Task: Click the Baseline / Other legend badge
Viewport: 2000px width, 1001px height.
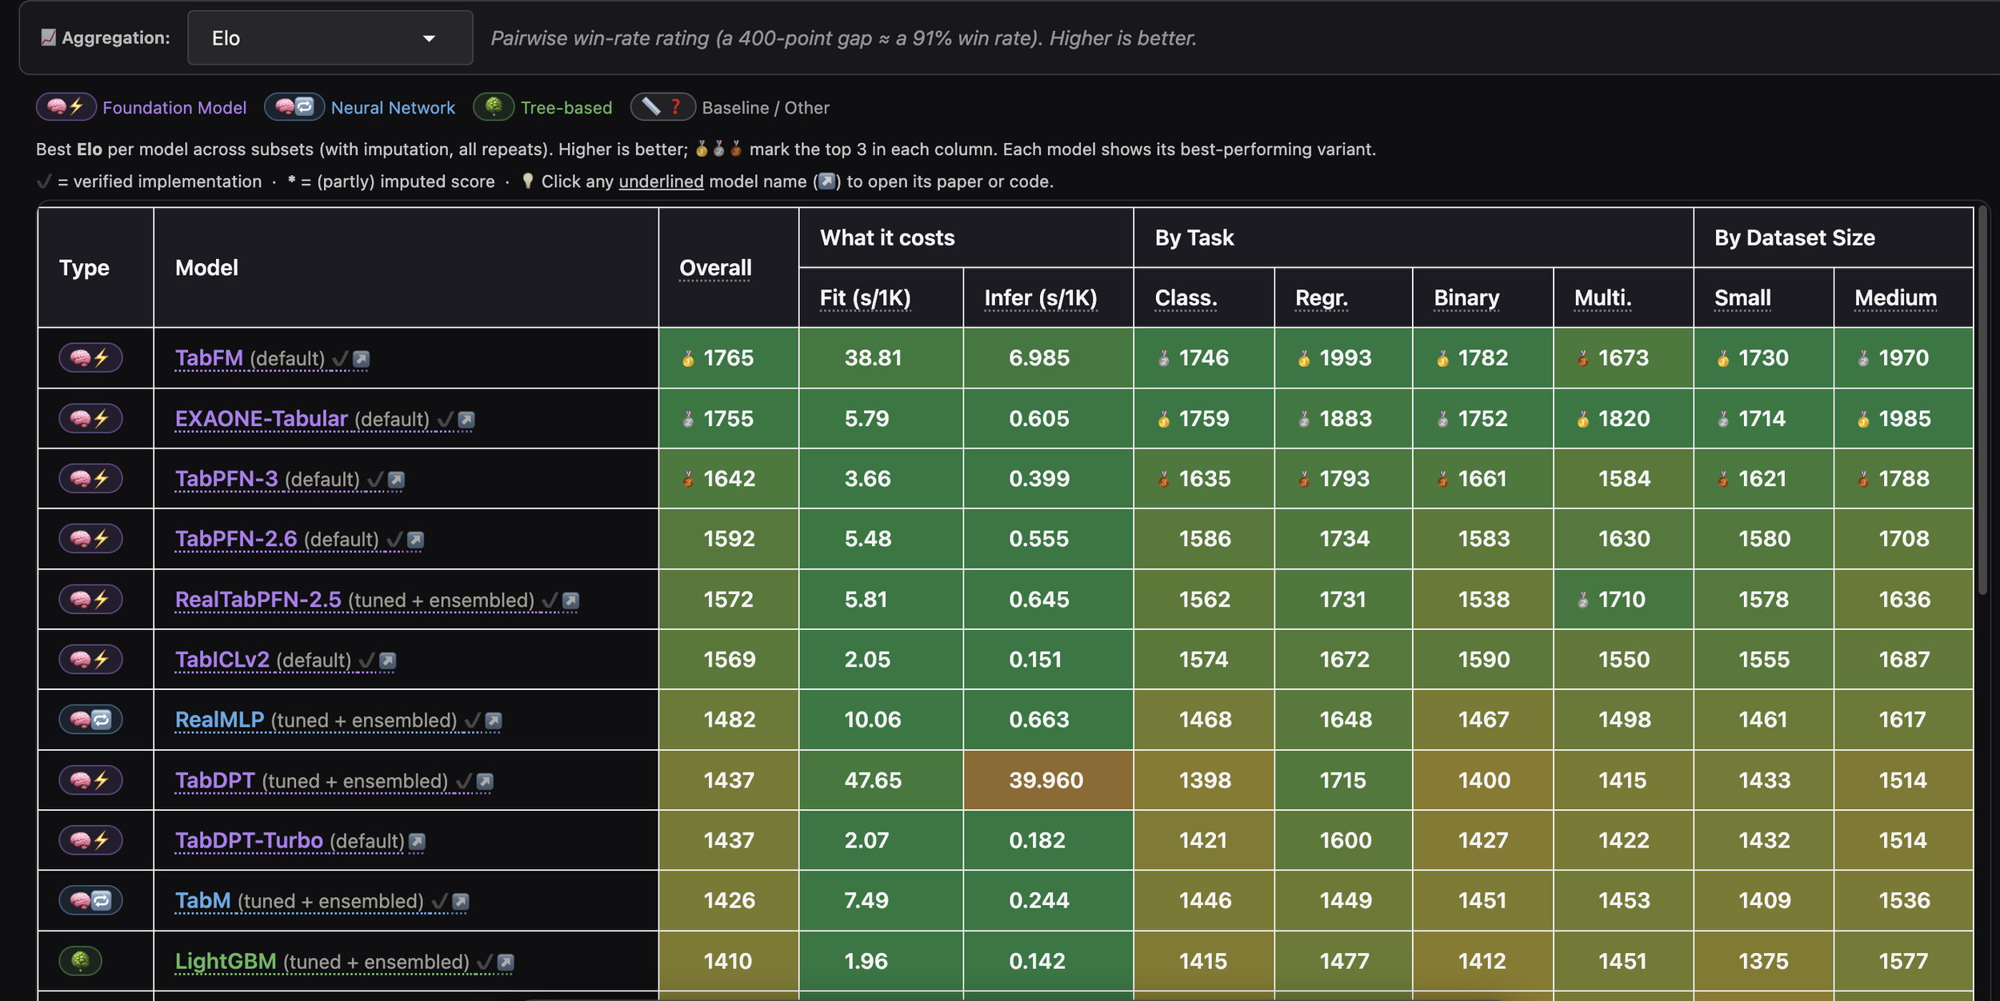Action: [663, 106]
